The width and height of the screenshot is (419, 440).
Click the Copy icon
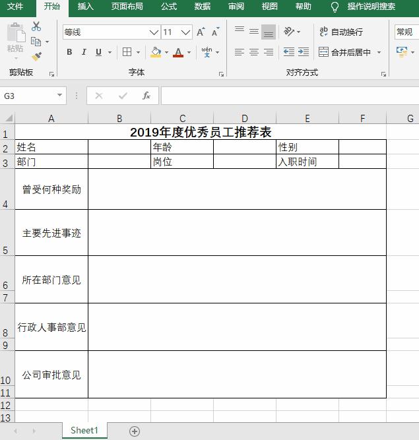tap(36, 42)
